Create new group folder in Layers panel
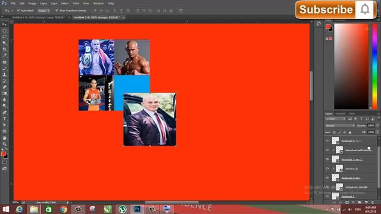381x214 pixels. coord(360,202)
